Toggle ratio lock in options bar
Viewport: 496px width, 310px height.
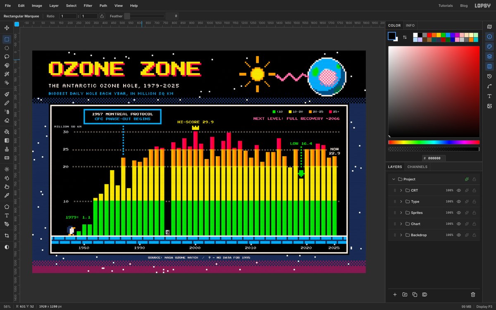(x=102, y=16)
